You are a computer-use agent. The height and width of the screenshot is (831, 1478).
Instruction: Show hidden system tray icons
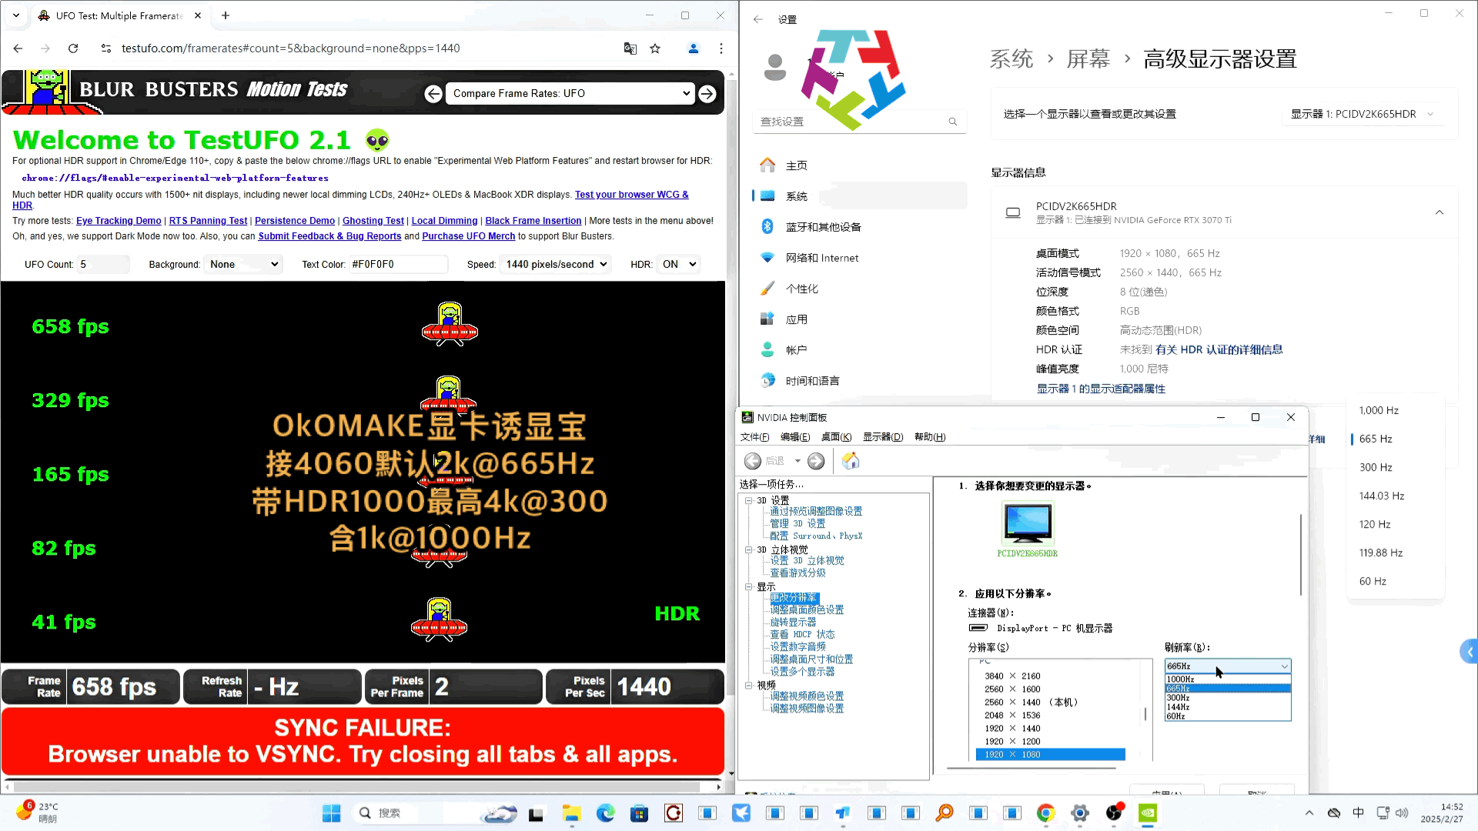[1309, 813]
